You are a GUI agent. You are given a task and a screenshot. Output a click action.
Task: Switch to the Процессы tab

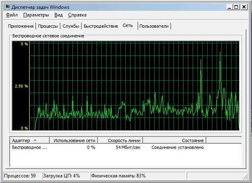point(48,26)
